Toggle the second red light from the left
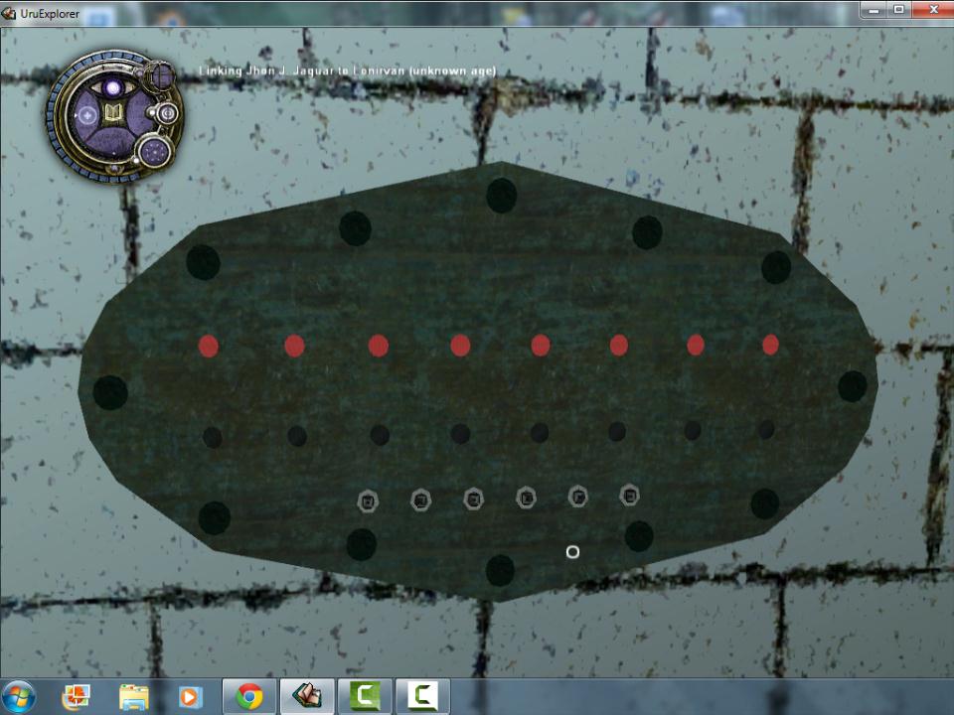Screen dimensions: 954x715 point(294,346)
